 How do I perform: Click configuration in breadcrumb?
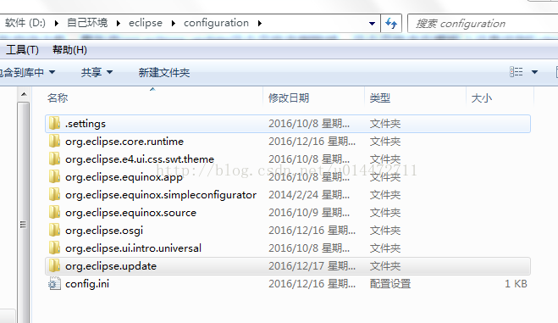pos(216,23)
